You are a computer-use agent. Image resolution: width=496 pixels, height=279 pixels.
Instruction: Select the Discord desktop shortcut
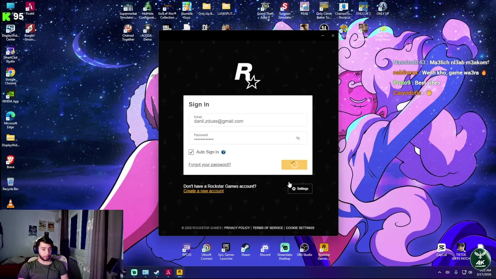click(x=265, y=250)
